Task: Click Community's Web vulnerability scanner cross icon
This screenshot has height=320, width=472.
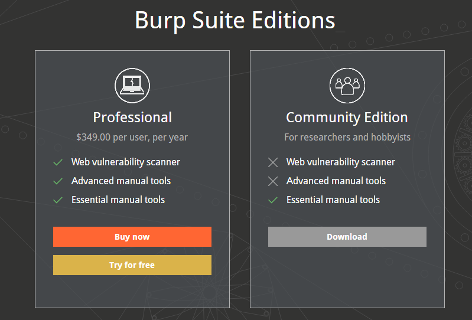Action: [273, 162]
